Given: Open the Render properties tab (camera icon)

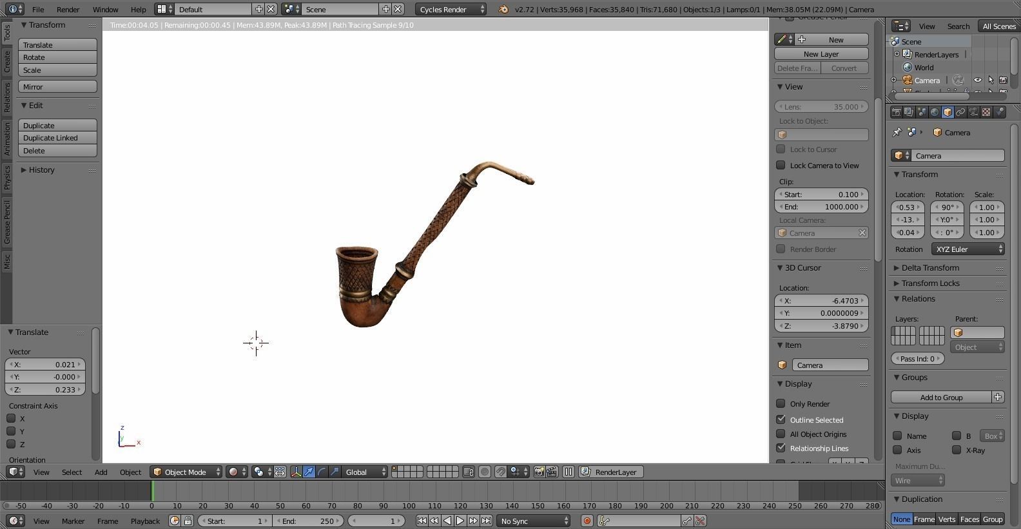Looking at the screenshot, I should [x=896, y=112].
